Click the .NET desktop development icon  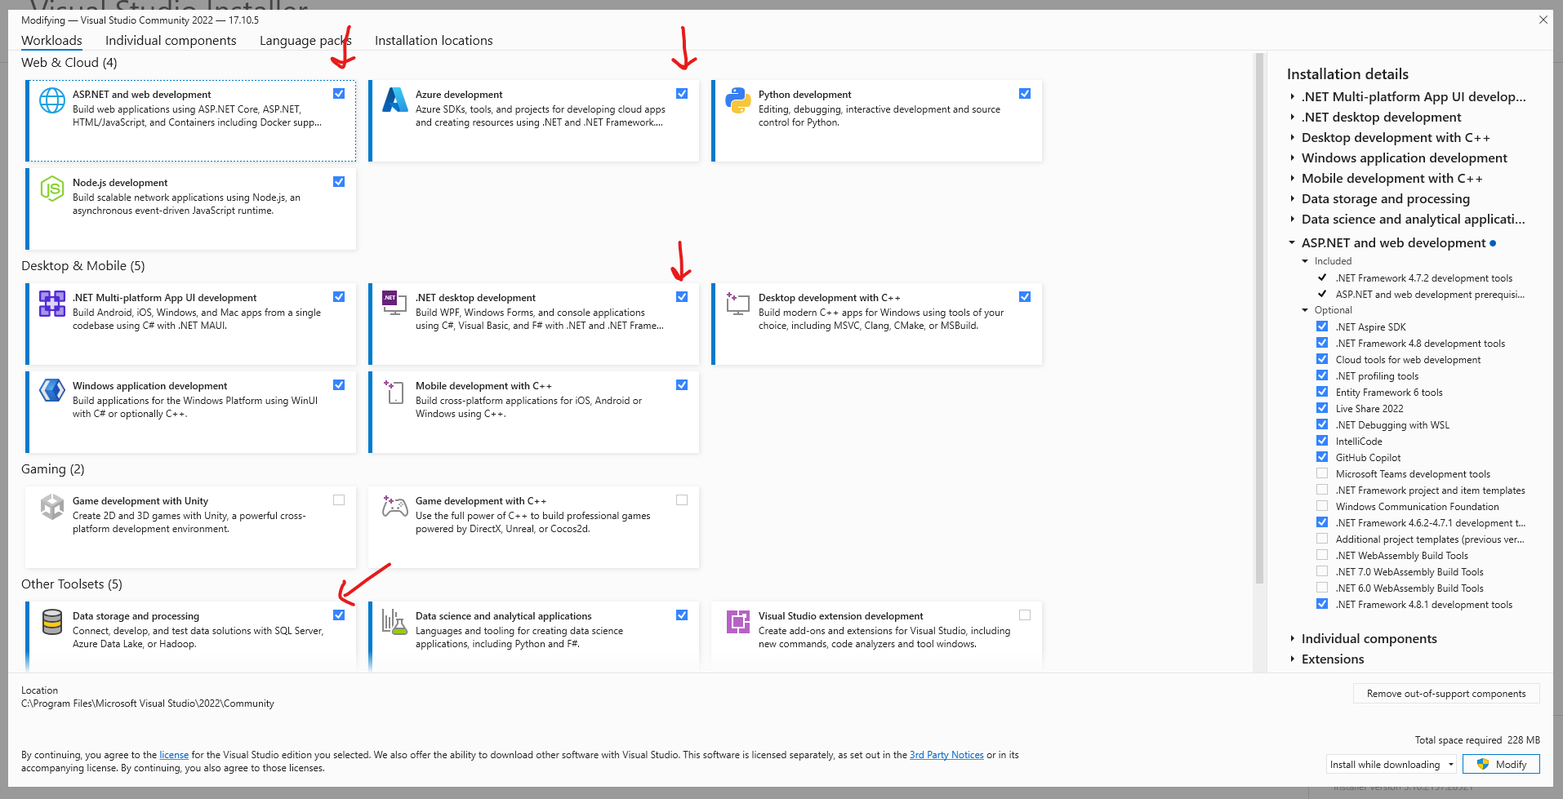pos(395,303)
